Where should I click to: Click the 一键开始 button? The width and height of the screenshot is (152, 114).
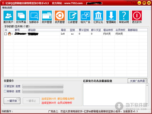[x=12, y=101]
